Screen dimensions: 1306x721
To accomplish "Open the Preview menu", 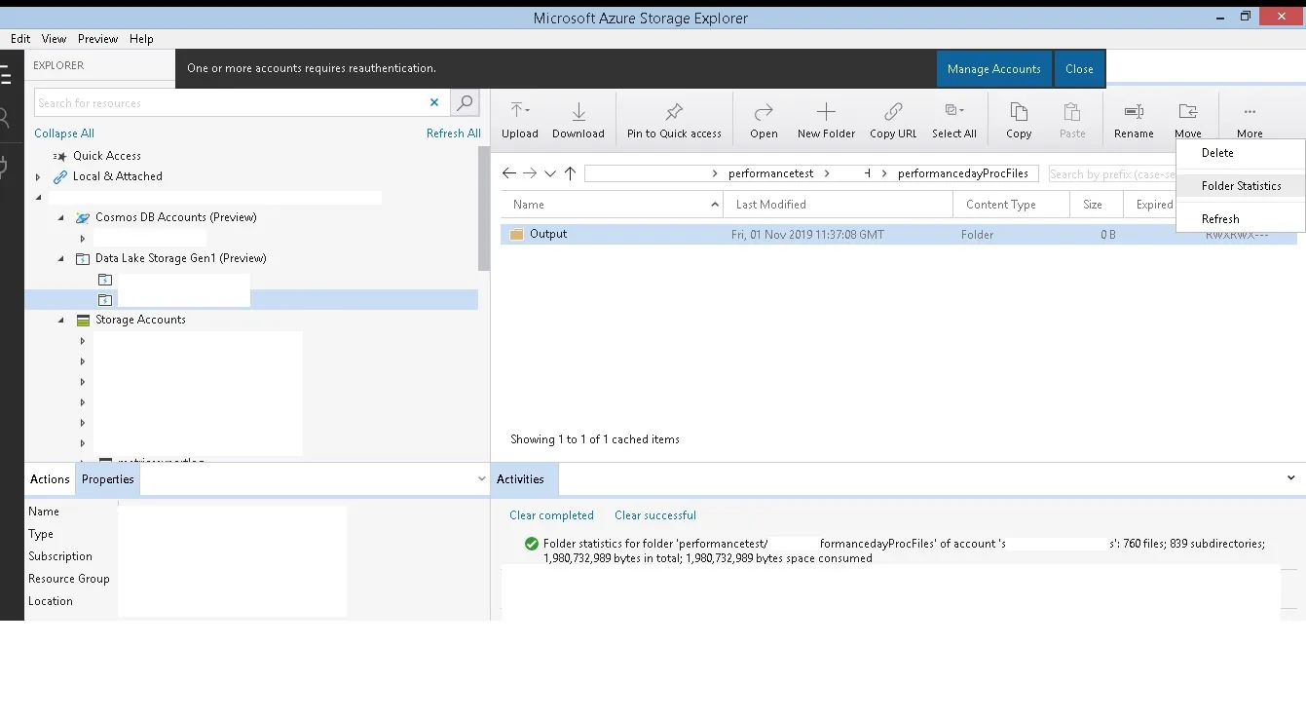I will tap(97, 39).
